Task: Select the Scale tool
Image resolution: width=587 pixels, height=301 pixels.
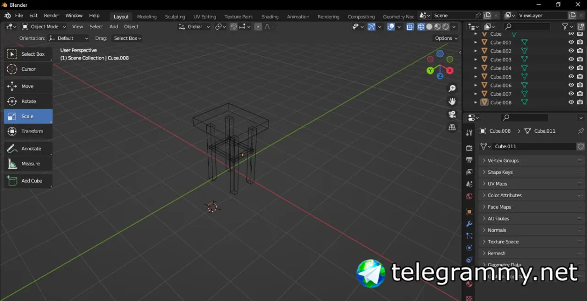Action: (28, 116)
